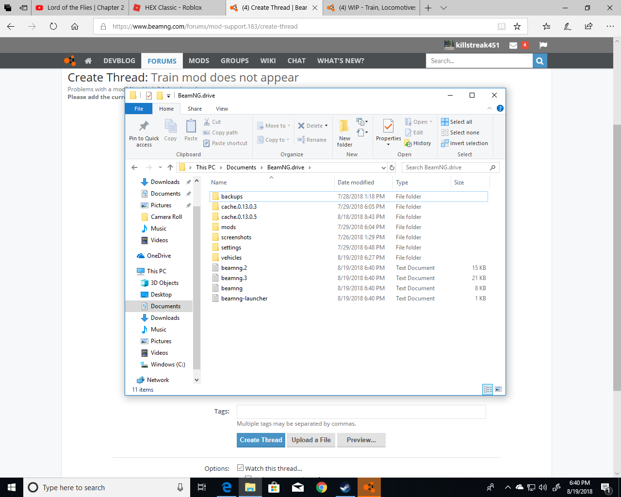Click the Upload a File button

pyautogui.click(x=311, y=440)
